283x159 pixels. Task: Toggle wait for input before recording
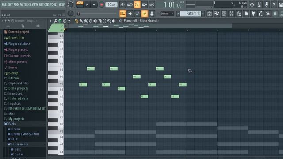[130, 4]
